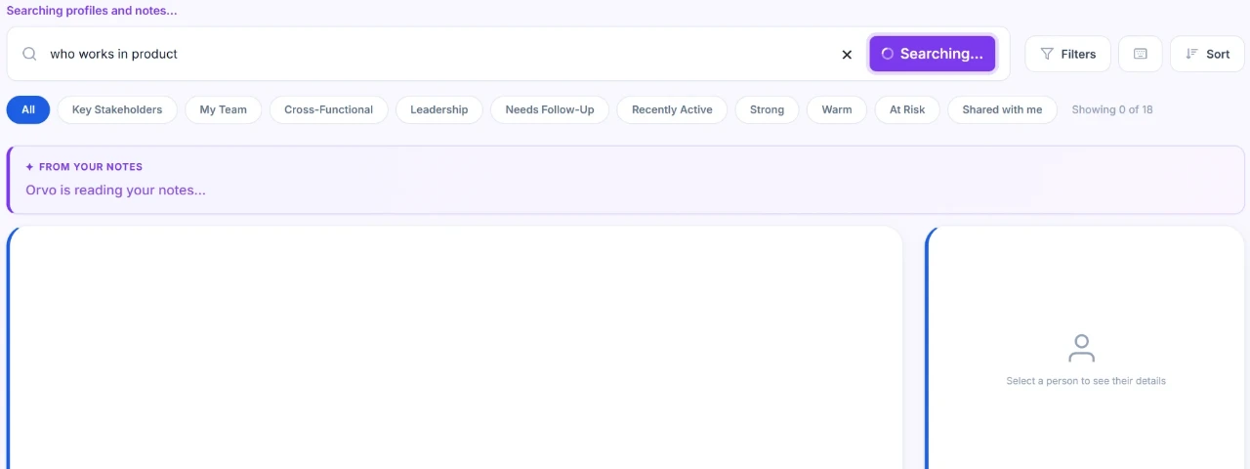
Task: Select the Recently Active chip
Action: (672, 109)
